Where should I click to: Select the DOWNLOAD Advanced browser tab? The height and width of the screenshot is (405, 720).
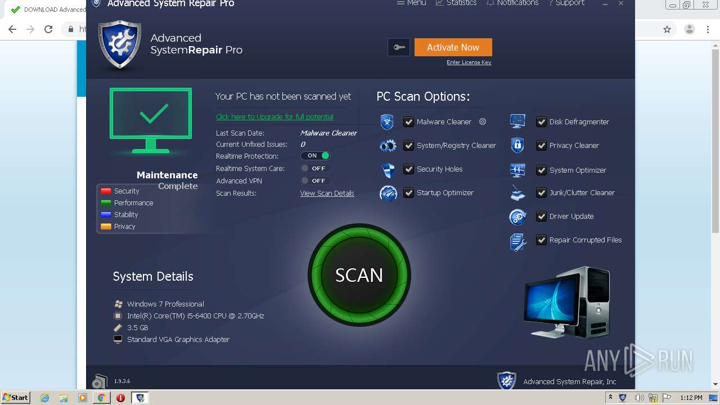click(48, 10)
